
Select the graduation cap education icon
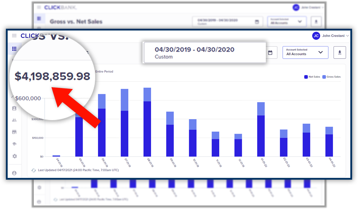click(14, 144)
